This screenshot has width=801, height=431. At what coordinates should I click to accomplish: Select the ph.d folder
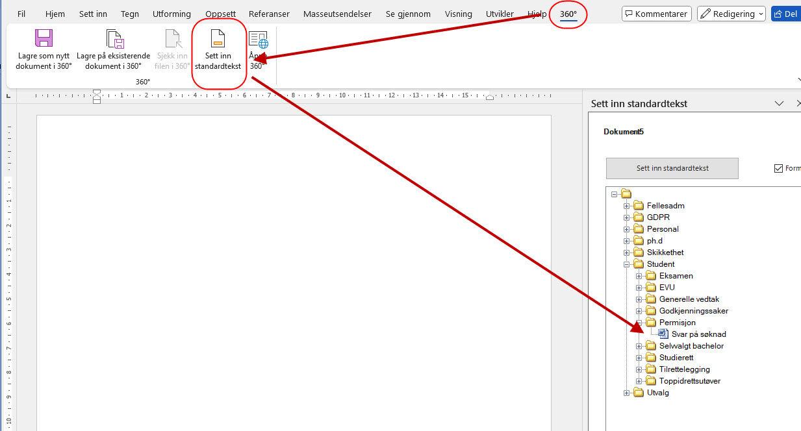649,241
